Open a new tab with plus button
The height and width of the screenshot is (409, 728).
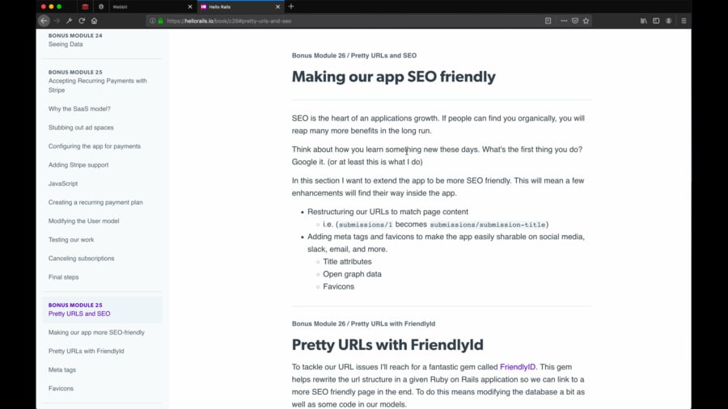coord(291,6)
